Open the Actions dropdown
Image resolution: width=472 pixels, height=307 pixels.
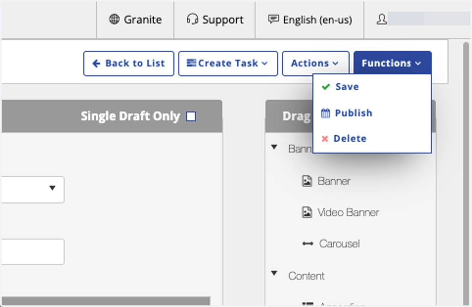click(315, 63)
